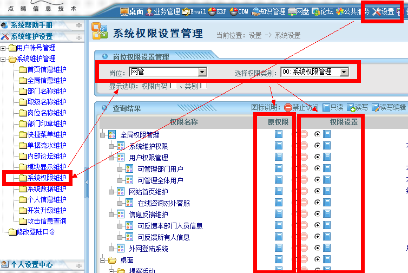This screenshot has height=273, width=408.
Task: Expand the 用户帐号管理 tree node
Action: pyautogui.click(x=3, y=48)
